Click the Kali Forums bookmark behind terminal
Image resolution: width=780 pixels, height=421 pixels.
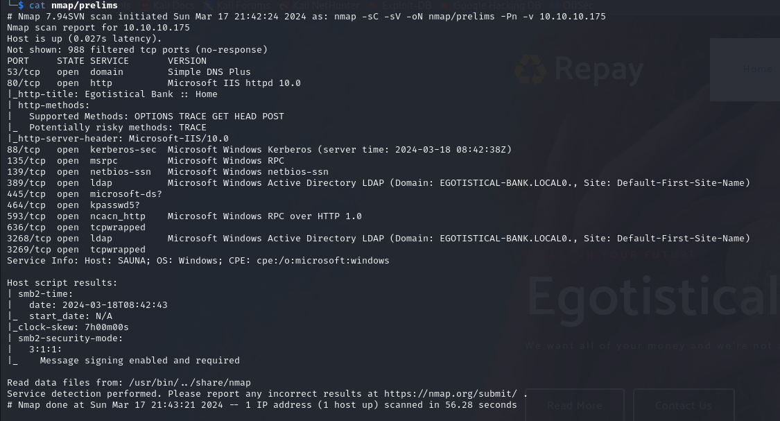point(237,5)
